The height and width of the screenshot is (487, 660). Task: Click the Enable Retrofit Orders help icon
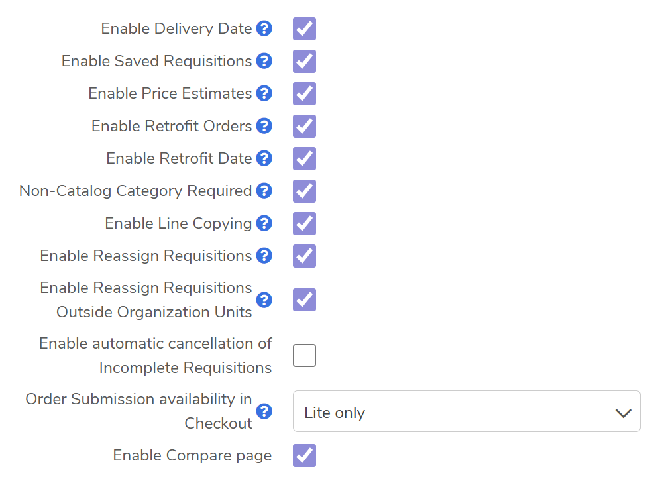pos(264,126)
